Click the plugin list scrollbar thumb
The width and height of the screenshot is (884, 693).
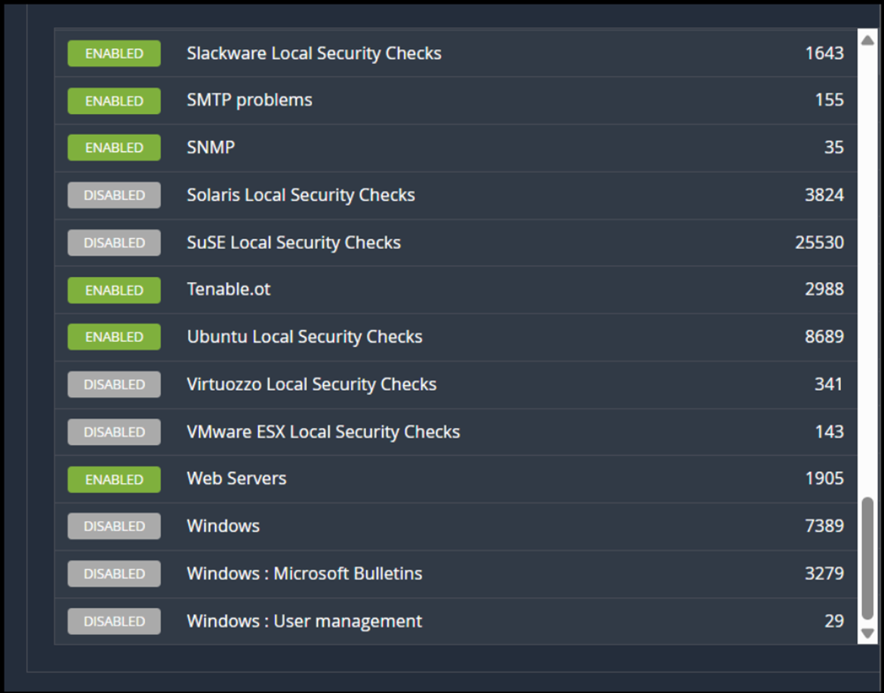point(867,558)
